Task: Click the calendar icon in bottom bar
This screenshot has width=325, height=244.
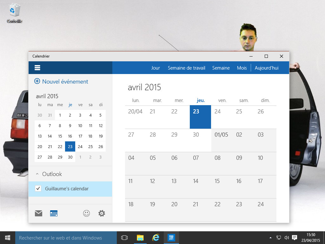Action: (x=54, y=213)
